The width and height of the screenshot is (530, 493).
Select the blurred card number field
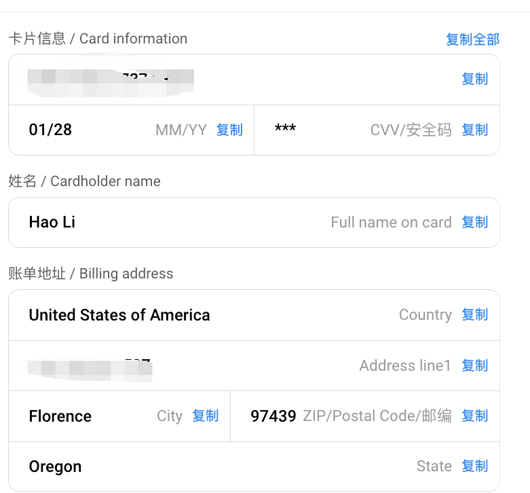coord(254,79)
